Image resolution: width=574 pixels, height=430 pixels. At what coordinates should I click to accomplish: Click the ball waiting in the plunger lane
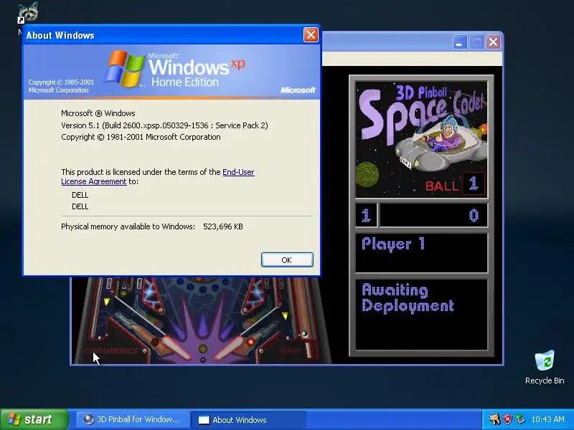304,334
